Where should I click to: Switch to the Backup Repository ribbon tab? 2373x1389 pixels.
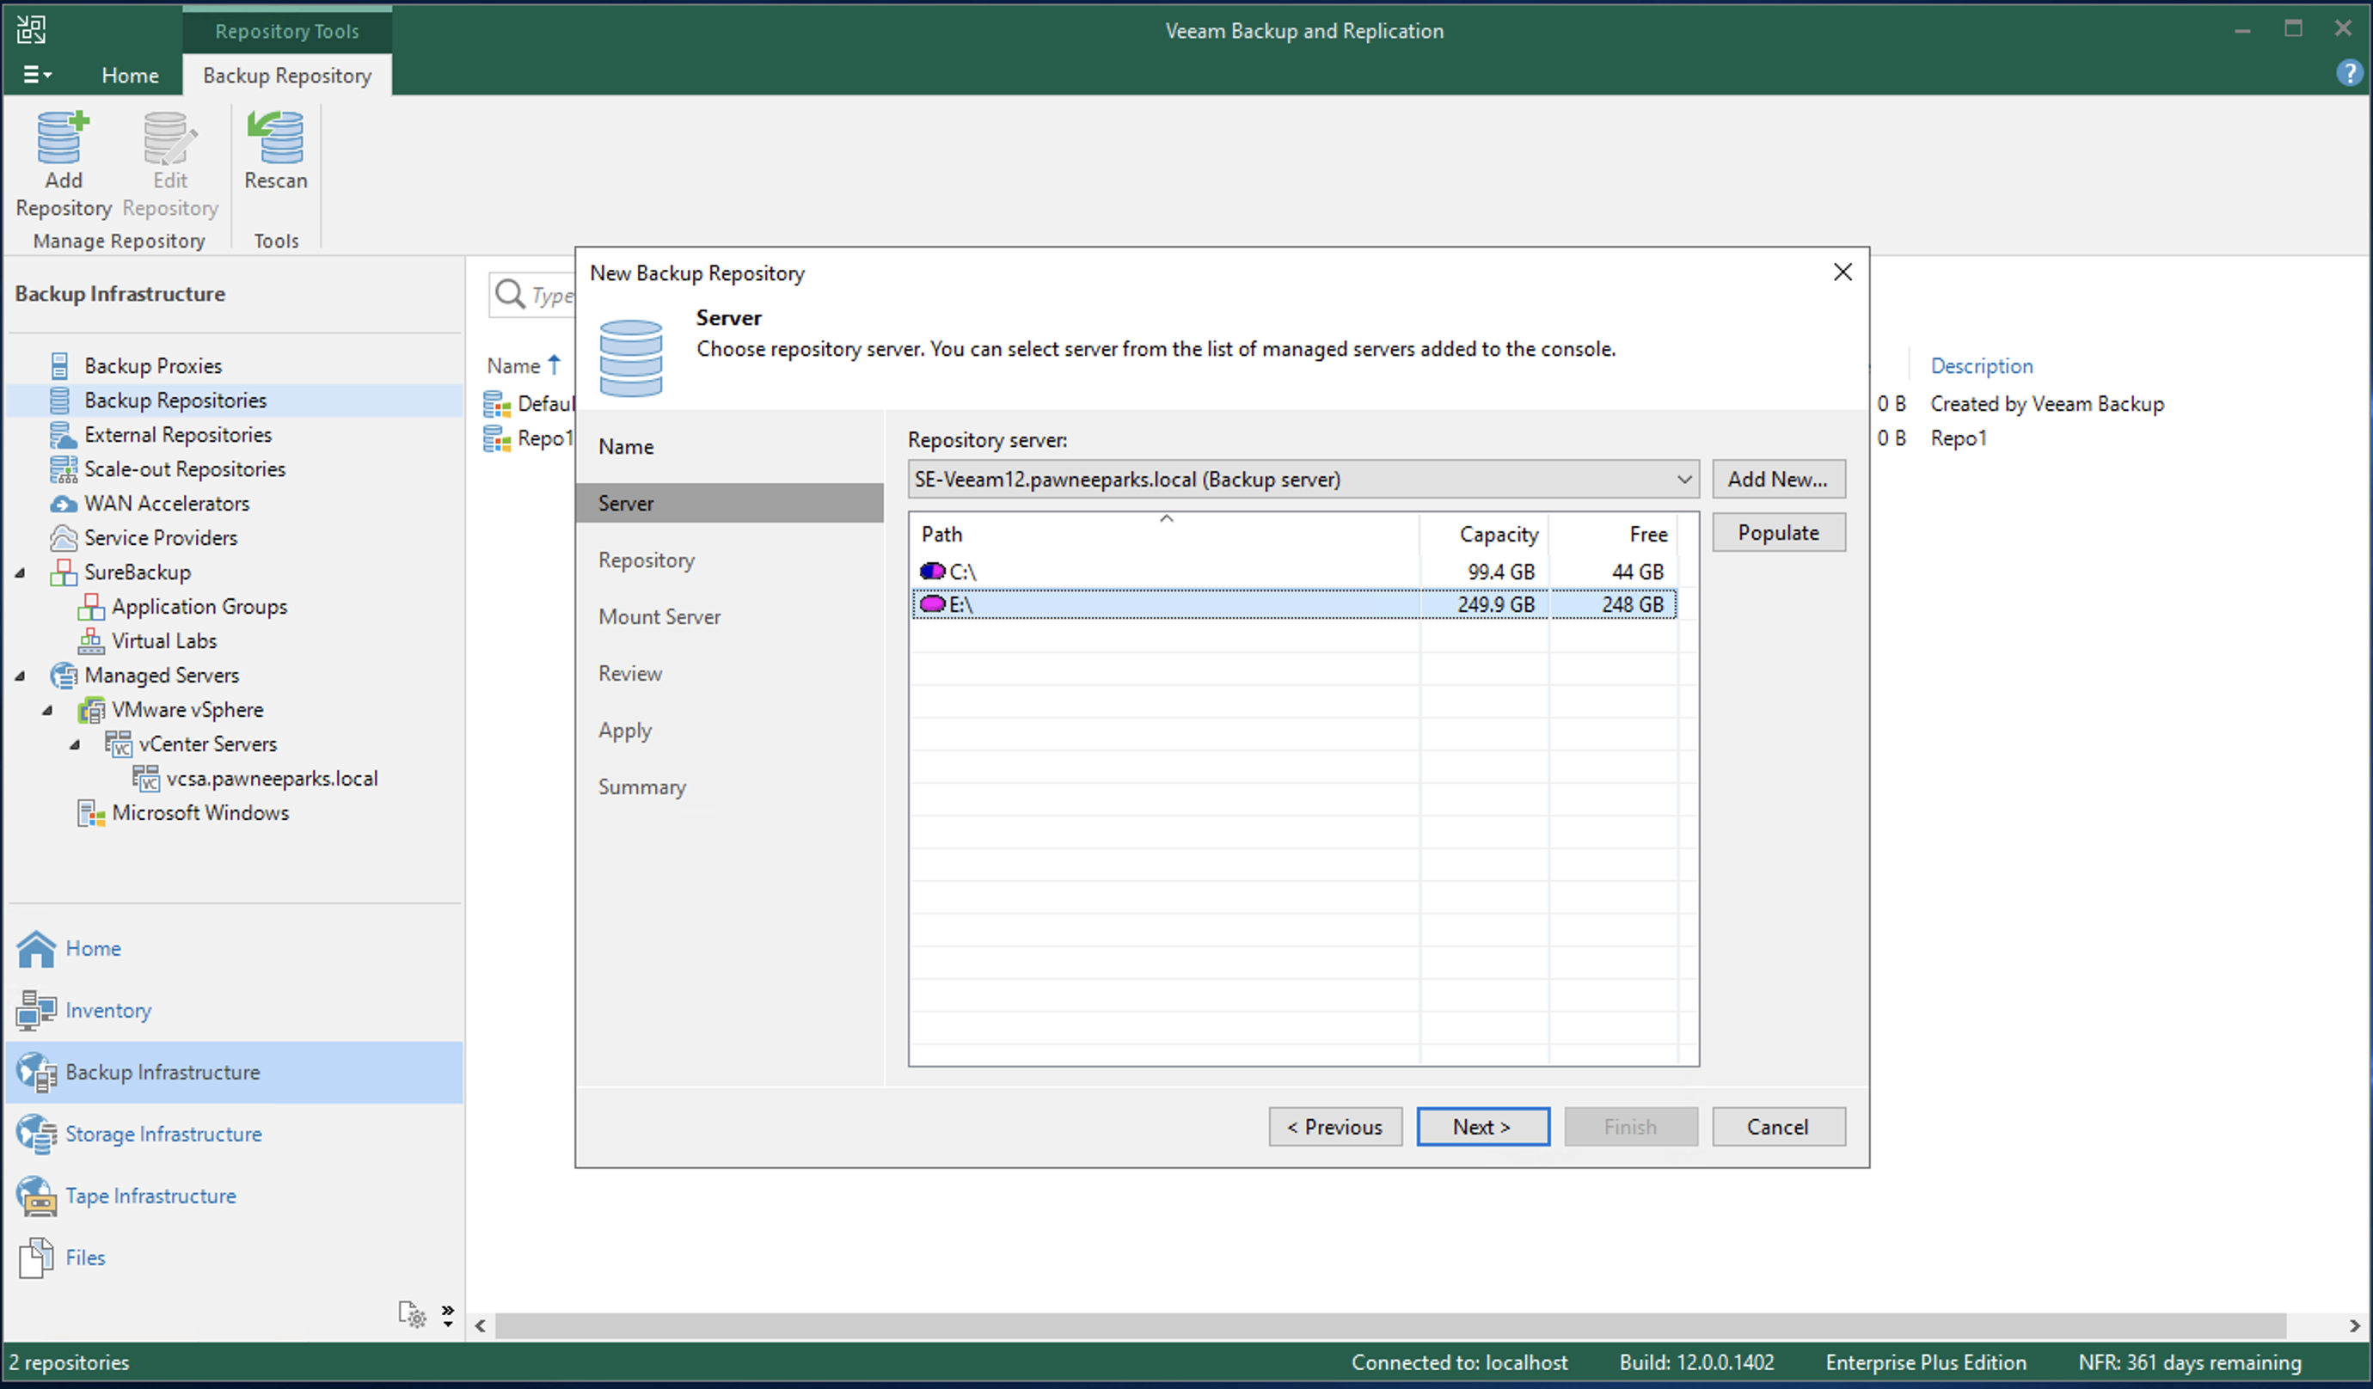point(287,76)
